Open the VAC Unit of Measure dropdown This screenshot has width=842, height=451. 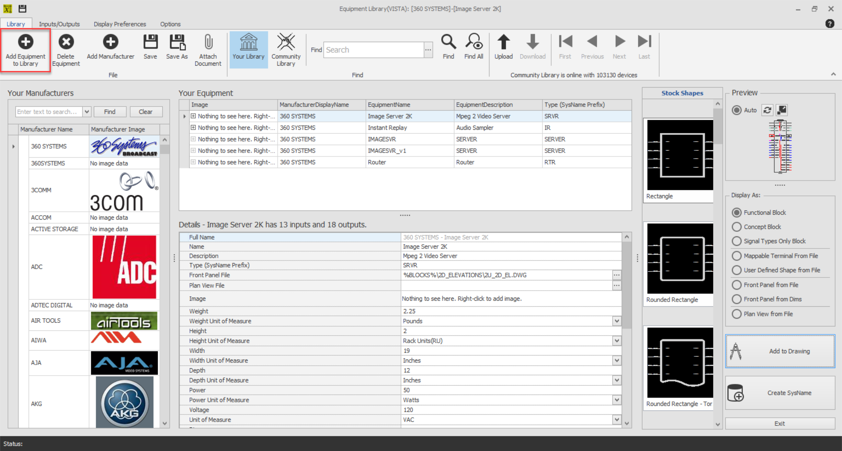[617, 420]
